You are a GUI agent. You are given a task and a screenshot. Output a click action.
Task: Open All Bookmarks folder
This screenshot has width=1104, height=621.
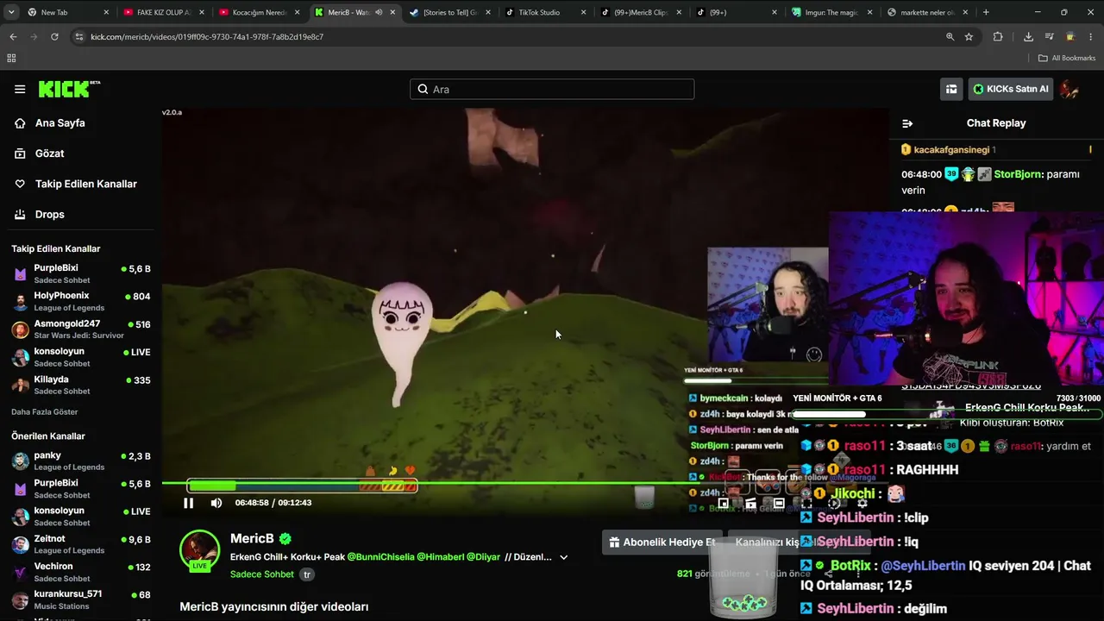(x=1067, y=58)
